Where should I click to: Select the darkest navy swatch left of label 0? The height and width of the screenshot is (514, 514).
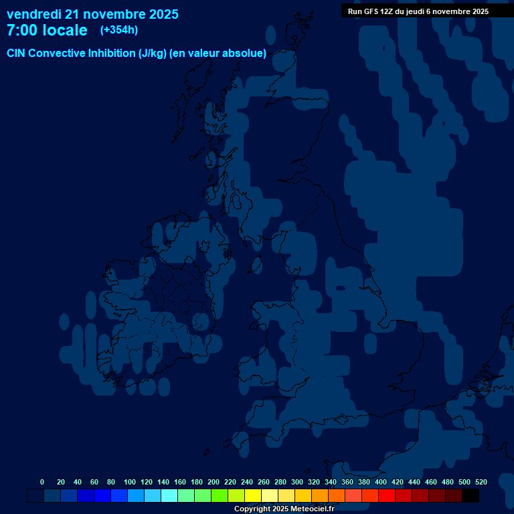click(x=35, y=496)
